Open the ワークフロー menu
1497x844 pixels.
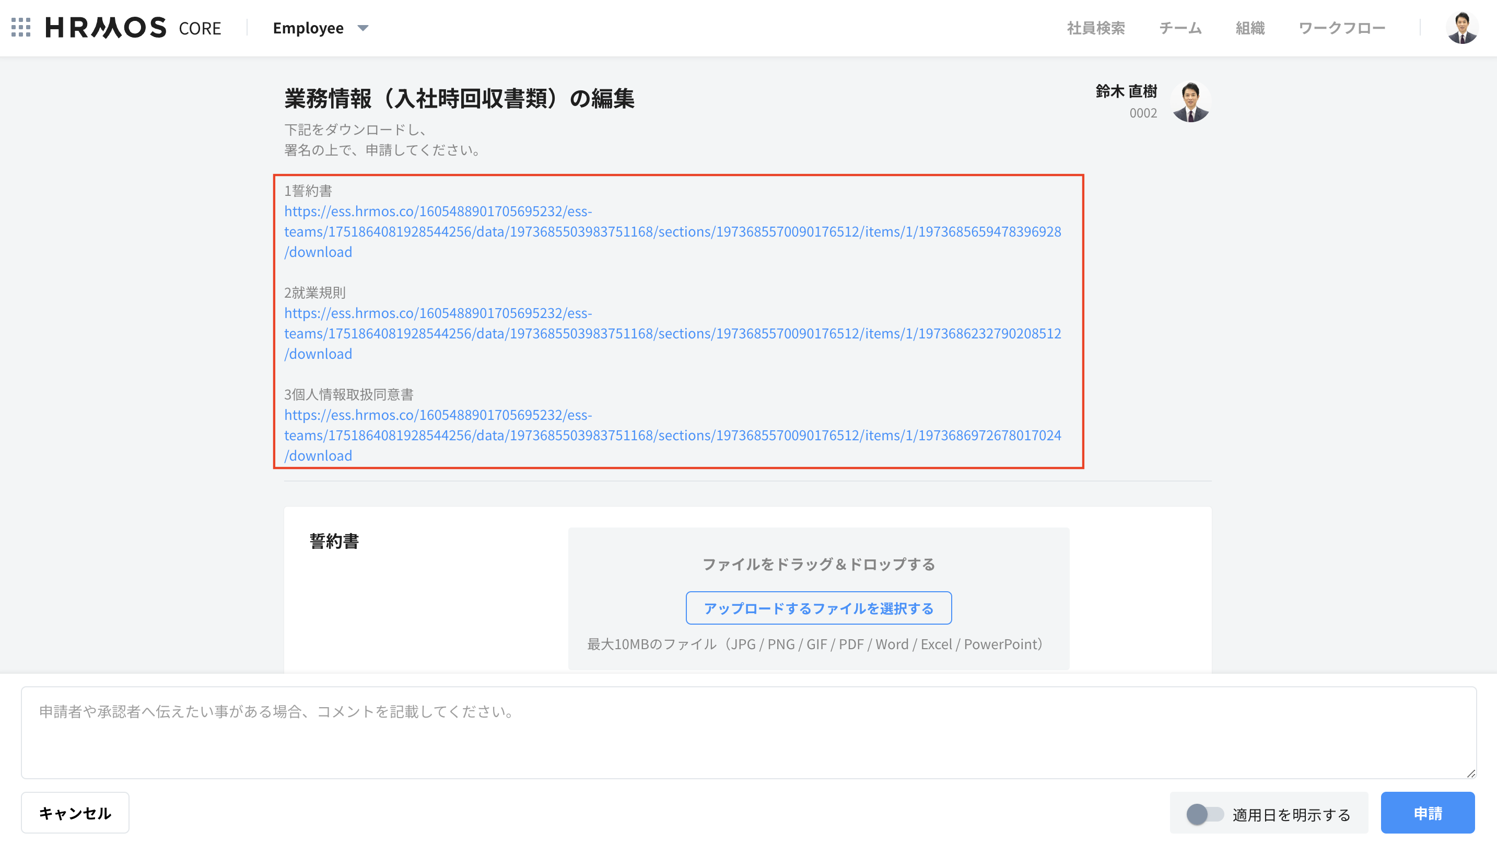pos(1341,28)
